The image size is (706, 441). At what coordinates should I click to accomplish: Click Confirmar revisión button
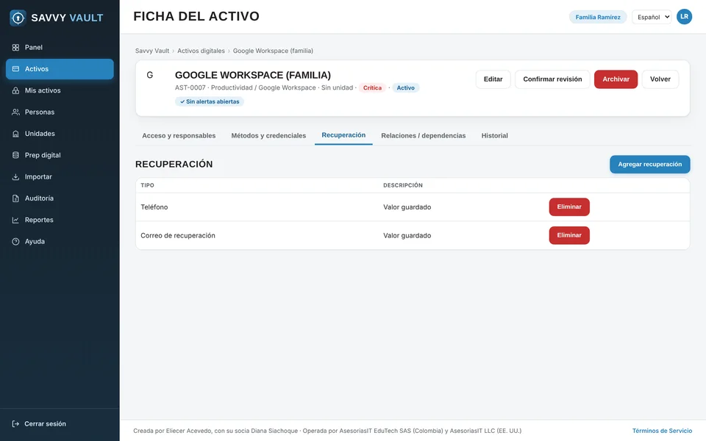coord(552,79)
